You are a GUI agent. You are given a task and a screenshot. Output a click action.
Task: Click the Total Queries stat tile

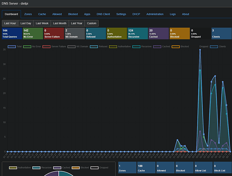12,33
